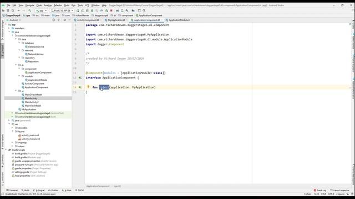Click the lightbulb intention icon on line 14
355x199 pixels.
[x=88, y=87]
